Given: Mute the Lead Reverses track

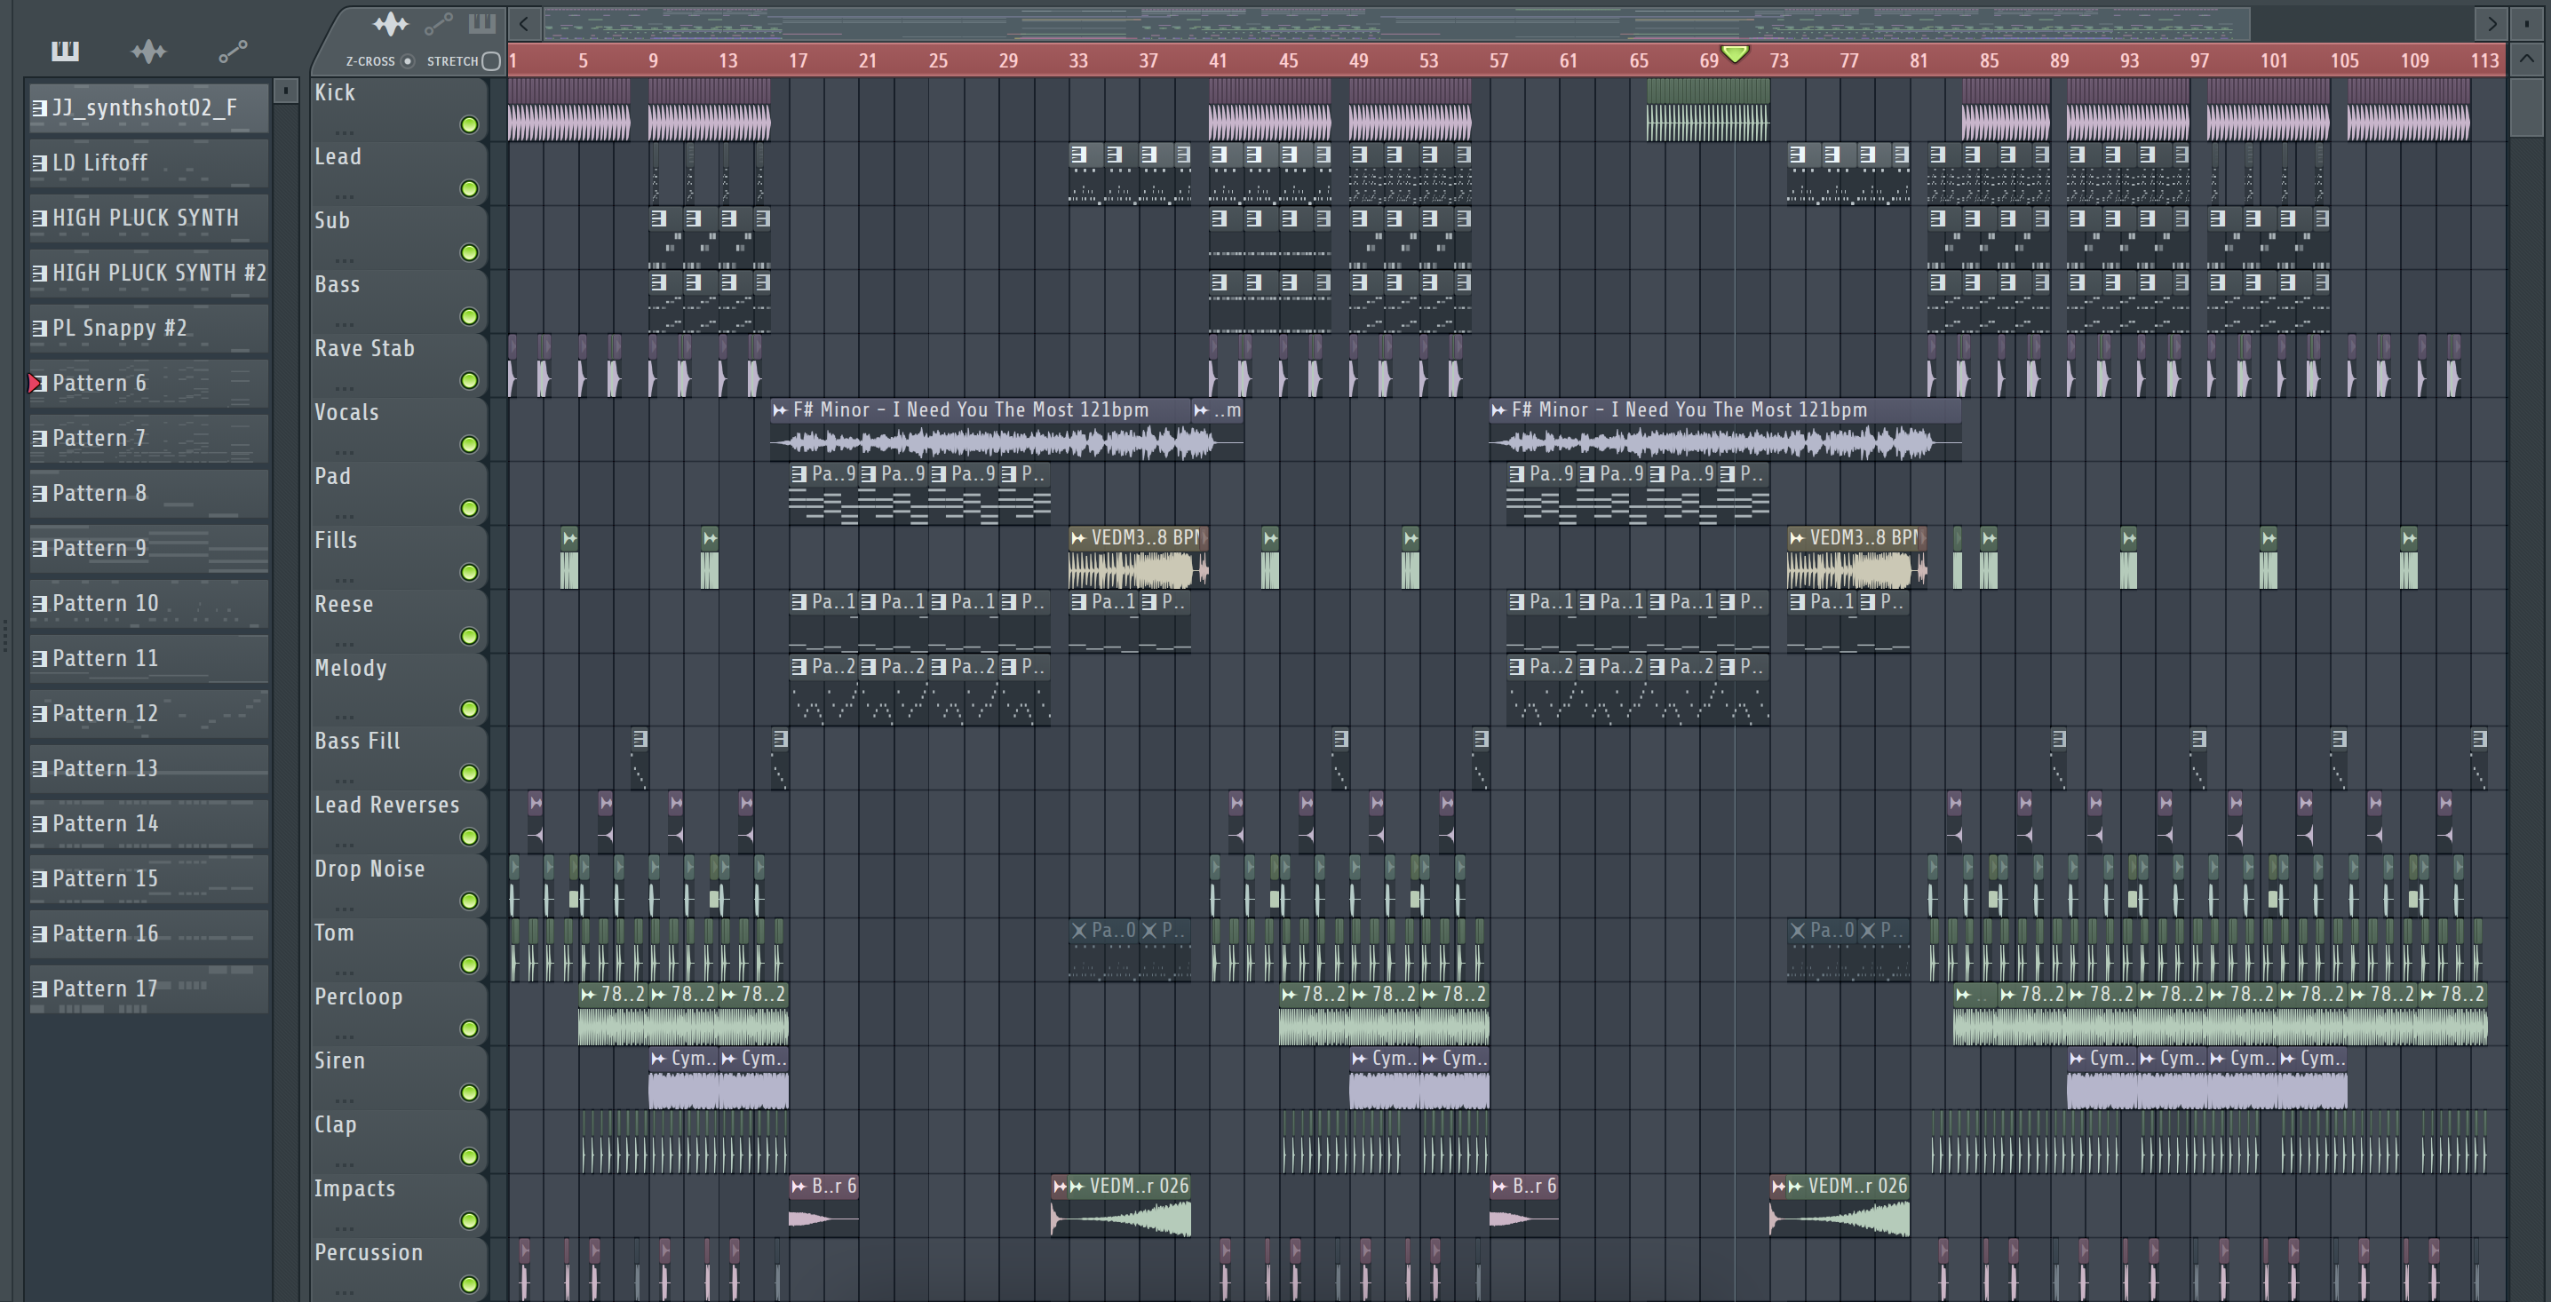Looking at the screenshot, I should pyautogui.click(x=469, y=838).
